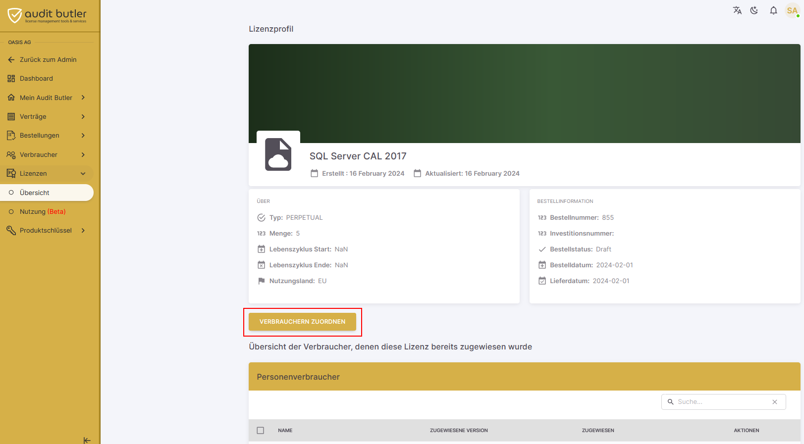
Task: Click the Bestelldatum value 2024-02-01
Action: click(615, 265)
